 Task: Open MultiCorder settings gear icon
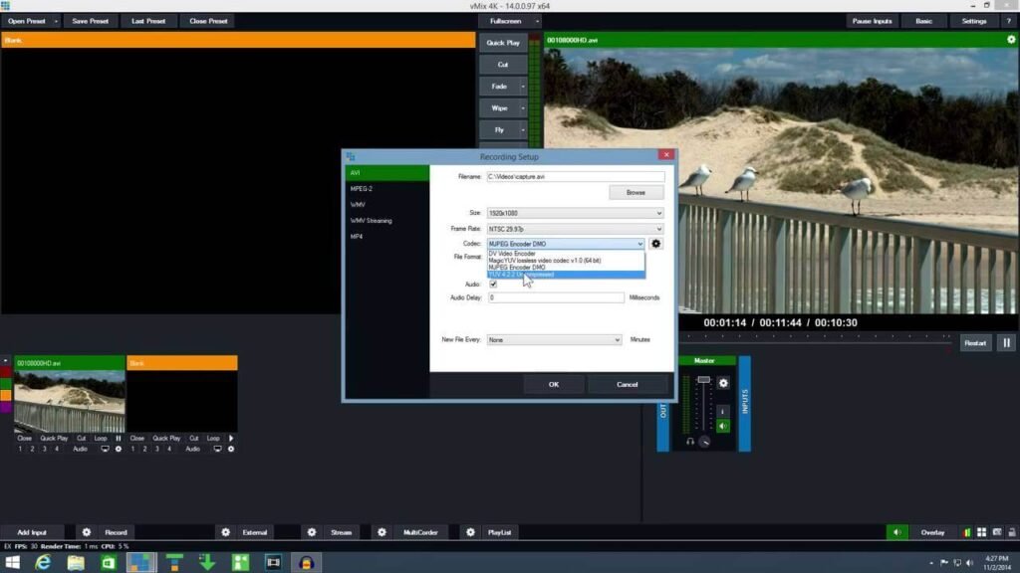point(382,532)
